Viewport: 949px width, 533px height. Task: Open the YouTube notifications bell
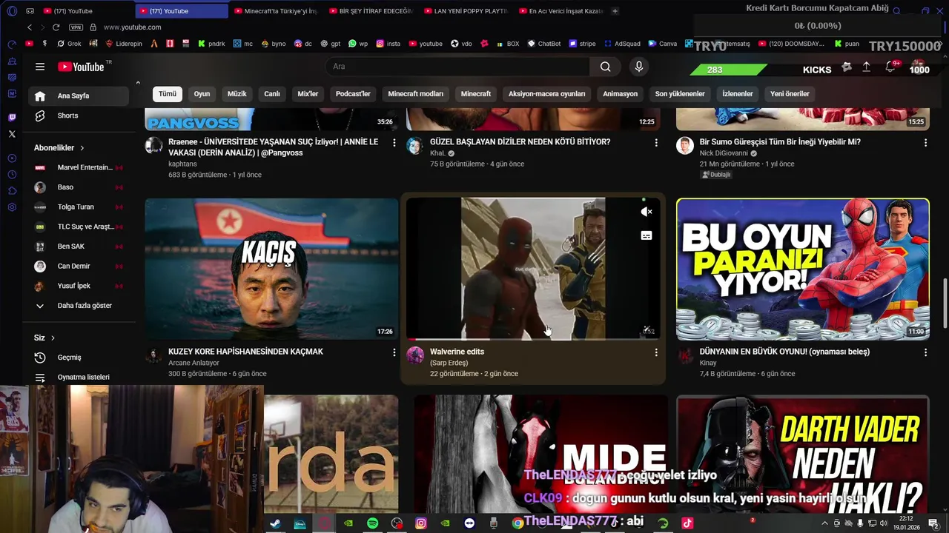(x=890, y=67)
